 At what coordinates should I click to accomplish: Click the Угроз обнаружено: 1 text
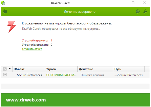click(x=37, y=41)
